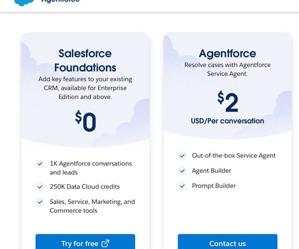Select the Salesforce Foundations heading
The height and width of the screenshot is (249, 299).
click(x=85, y=60)
